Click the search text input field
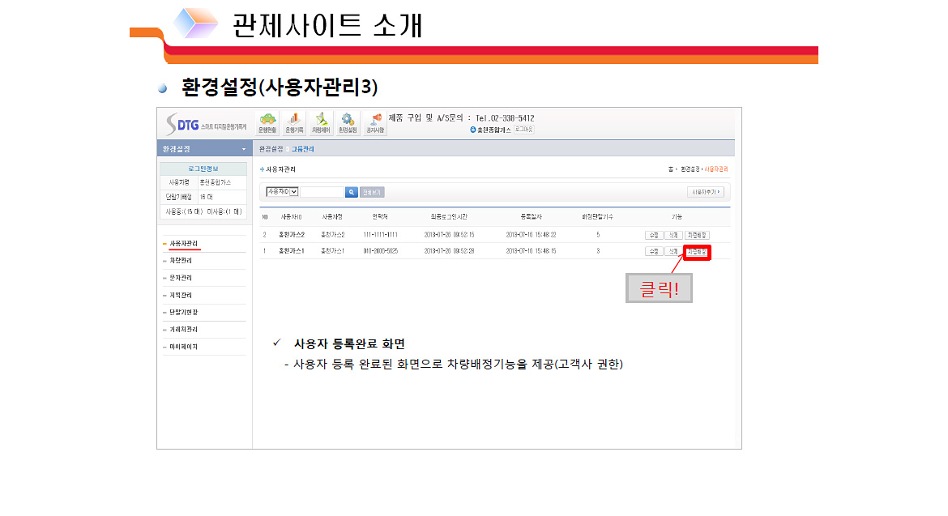Viewport: 948px width, 516px height. (x=322, y=192)
